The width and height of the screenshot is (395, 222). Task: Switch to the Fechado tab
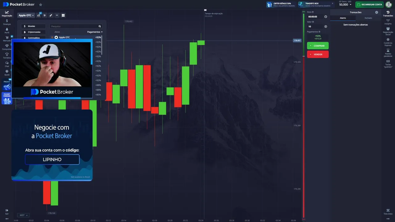coord(368,18)
